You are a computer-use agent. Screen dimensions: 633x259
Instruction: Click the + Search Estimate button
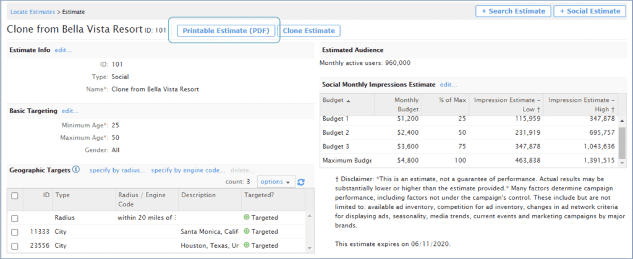pos(513,11)
